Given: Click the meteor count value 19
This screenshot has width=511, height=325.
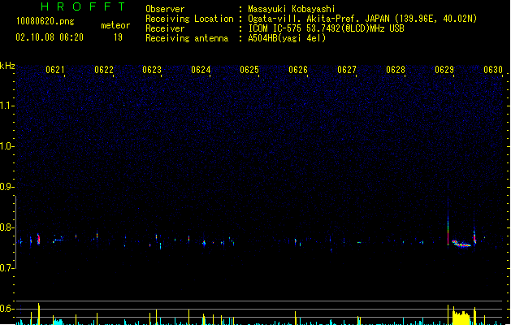Looking at the screenshot, I should pos(118,37).
